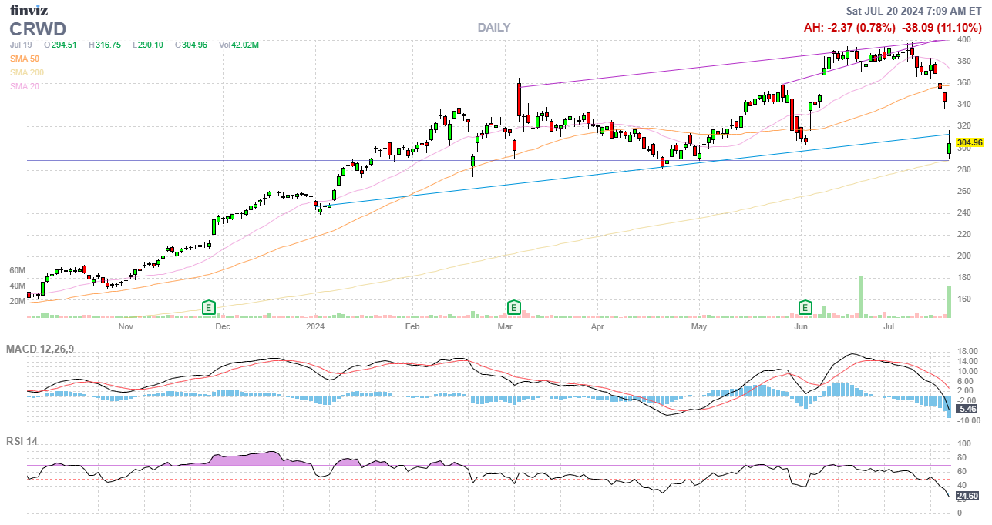Toggle the SMA 20 legend label
The image size is (992, 525).
25,86
